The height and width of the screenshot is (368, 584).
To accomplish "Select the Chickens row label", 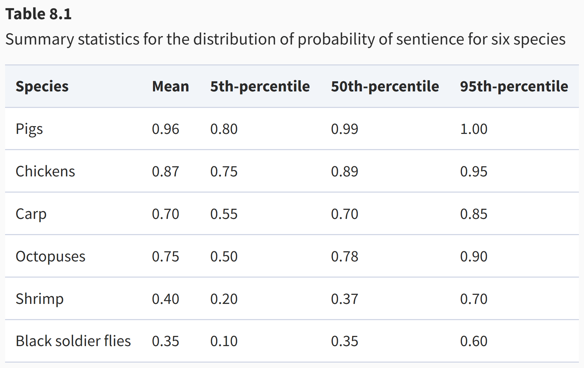I will [45, 171].
